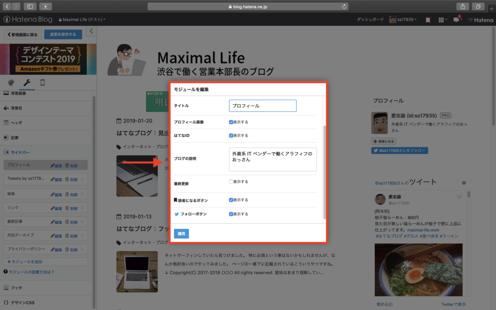Open the services grid dropdown

(x=442, y=20)
